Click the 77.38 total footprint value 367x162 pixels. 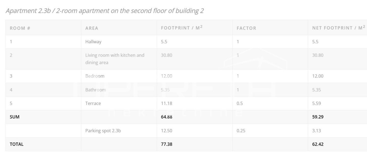coord(166,144)
